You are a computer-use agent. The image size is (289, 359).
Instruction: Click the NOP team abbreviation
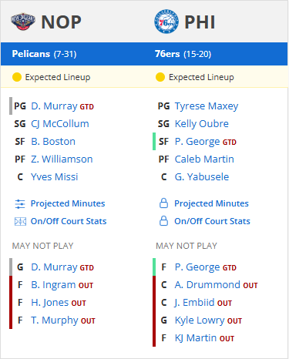point(61,22)
